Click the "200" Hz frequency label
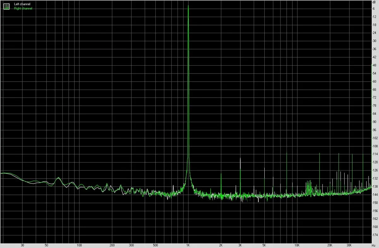The height and width of the screenshot is (248, 379). (x=112, y=245)
